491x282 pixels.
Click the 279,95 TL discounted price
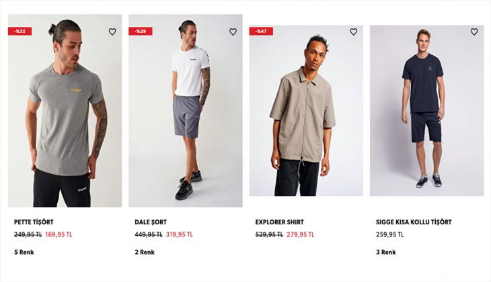300,234
